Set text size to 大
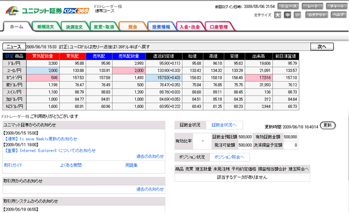Viewport: 349px width, 213px height. pos(278,15)
